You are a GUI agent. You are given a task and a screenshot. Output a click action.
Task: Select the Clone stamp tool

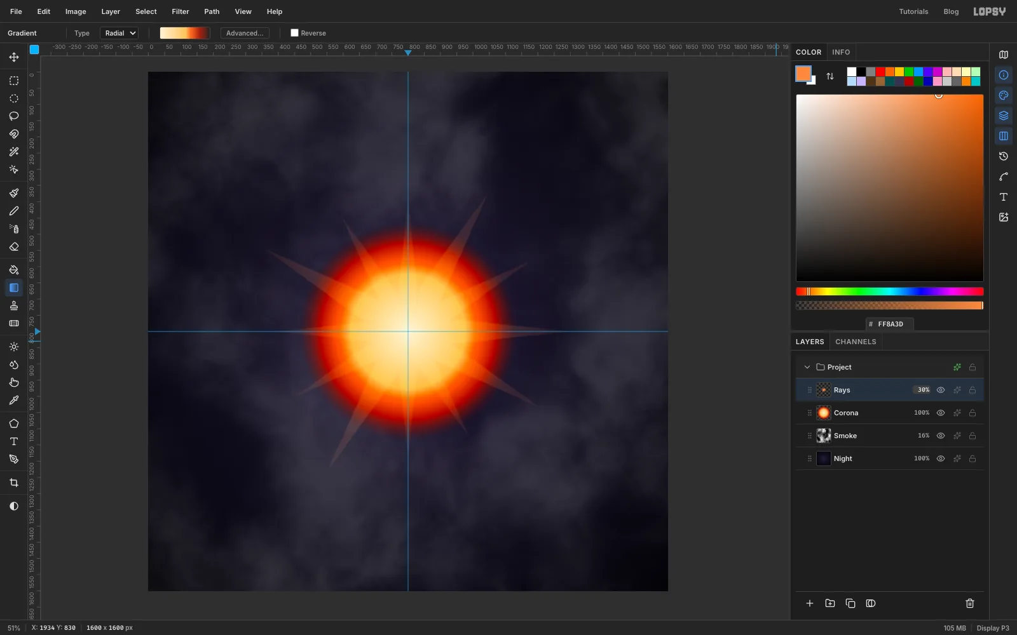14,305
